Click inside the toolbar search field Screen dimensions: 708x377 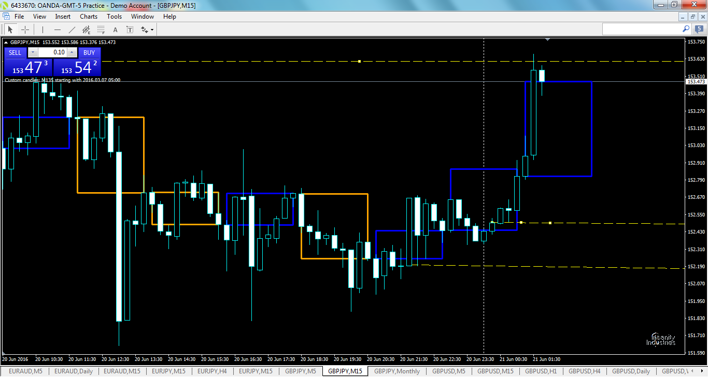[x=643, y=28]
